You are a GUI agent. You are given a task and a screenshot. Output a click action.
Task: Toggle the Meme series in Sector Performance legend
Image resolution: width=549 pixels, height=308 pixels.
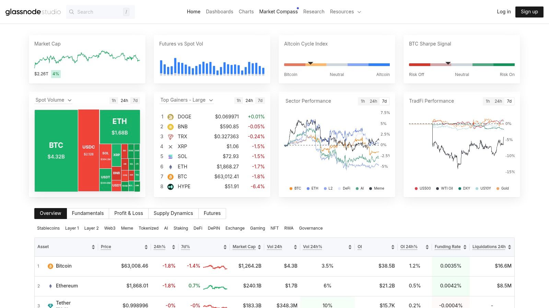point(377,189)
